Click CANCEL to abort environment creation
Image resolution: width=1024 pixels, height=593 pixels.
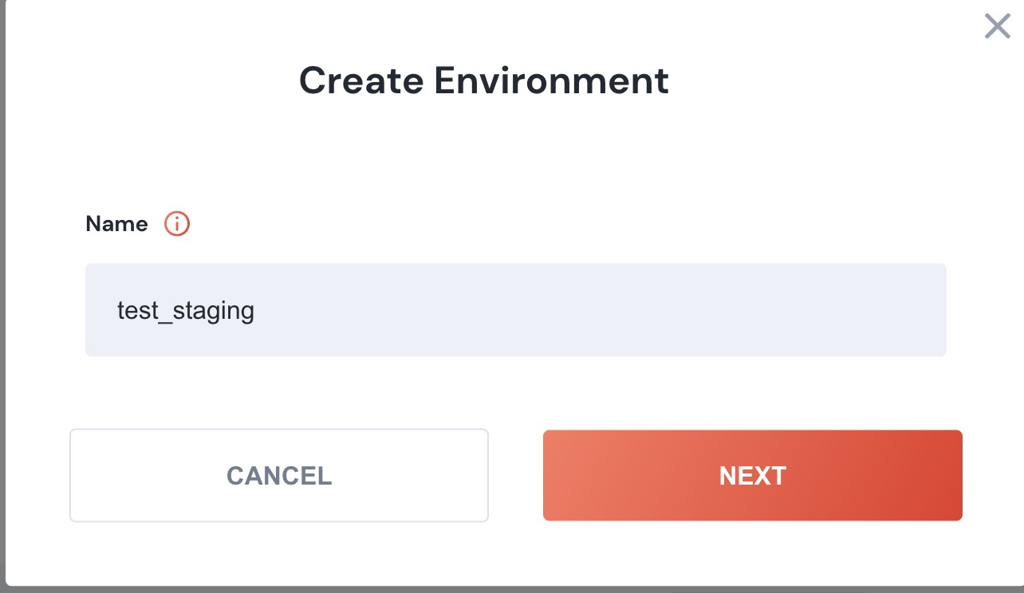pos(279,475)
